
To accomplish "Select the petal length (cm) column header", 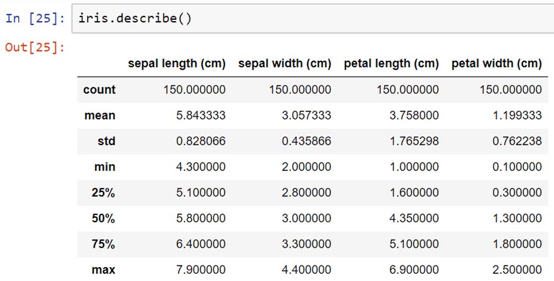I will pos(391,64).
